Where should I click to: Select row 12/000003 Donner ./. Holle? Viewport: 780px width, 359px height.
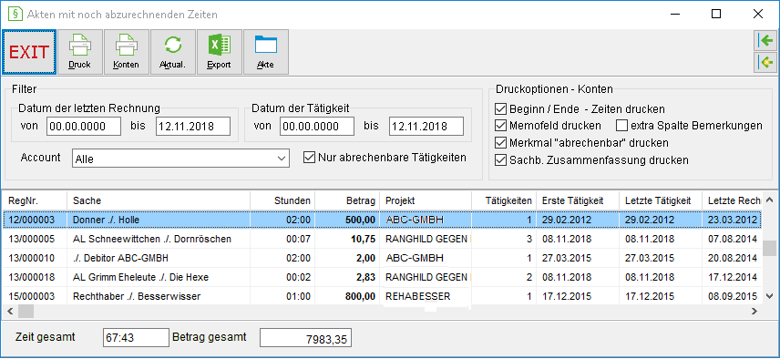coord(382,220)
